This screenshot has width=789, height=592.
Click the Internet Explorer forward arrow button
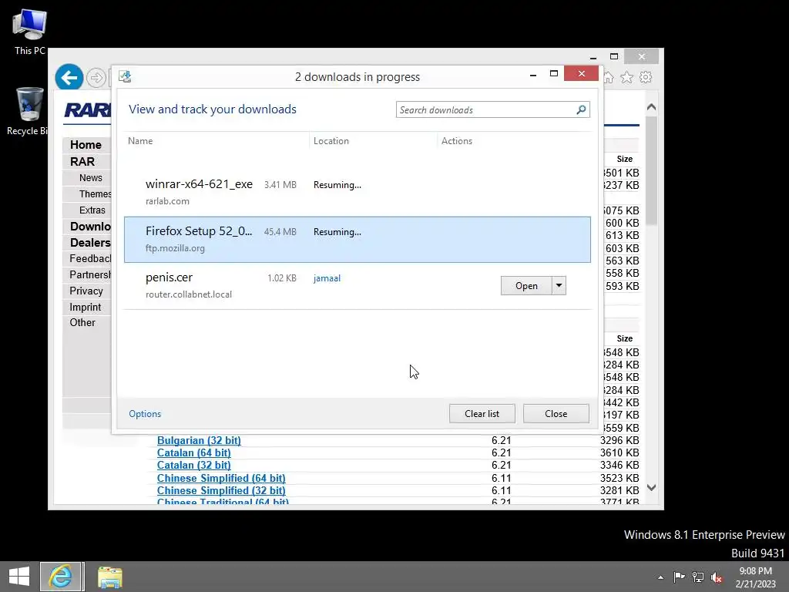96,78
